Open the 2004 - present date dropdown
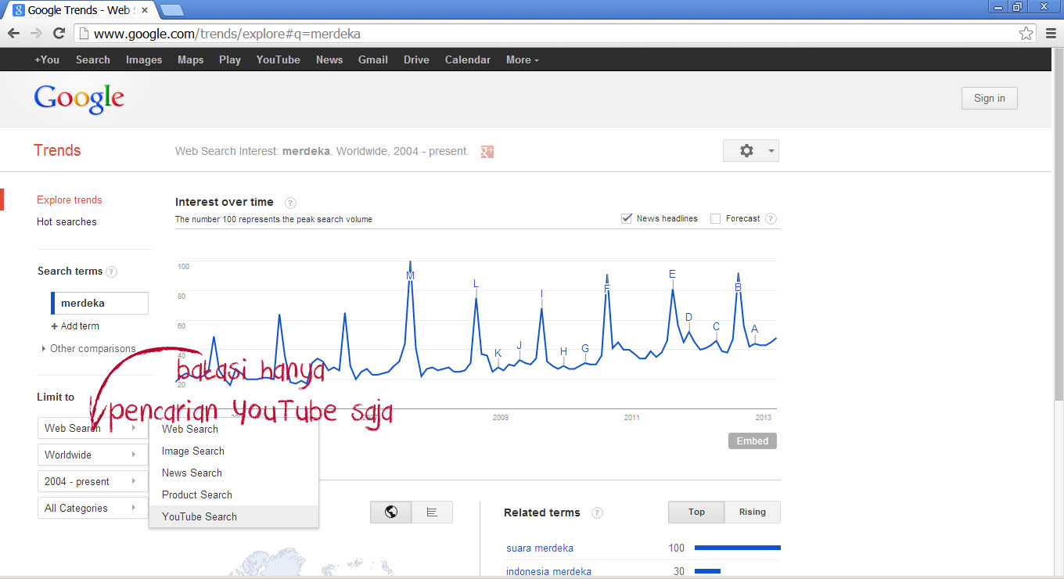1064x579 pixels. tap(92, 481)
